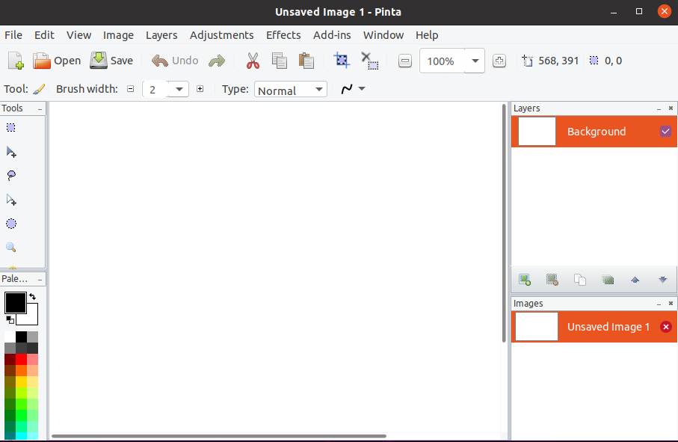Zoom in with the plus button
This screenshot has width=678, height=442.
coord(499,61)
